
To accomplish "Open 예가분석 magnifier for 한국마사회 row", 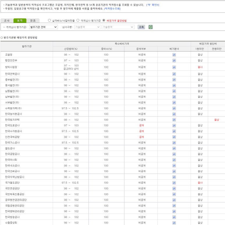I will pos(174,160).
